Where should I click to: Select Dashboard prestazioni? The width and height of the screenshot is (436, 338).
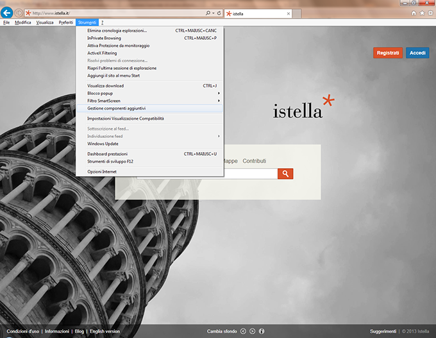point(149,154)
